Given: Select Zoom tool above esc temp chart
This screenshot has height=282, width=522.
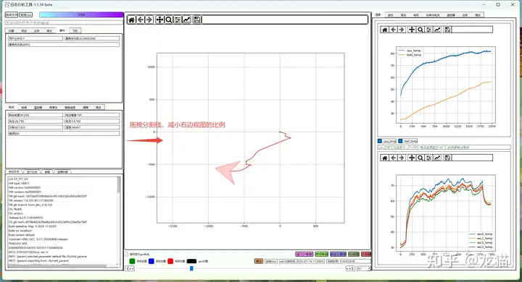Looking at the screenshot, I should pyautogui.click(x=420, y=158).
